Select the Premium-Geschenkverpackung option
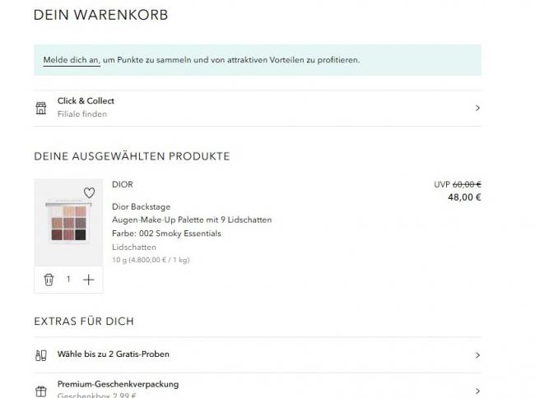 (118, 384)
